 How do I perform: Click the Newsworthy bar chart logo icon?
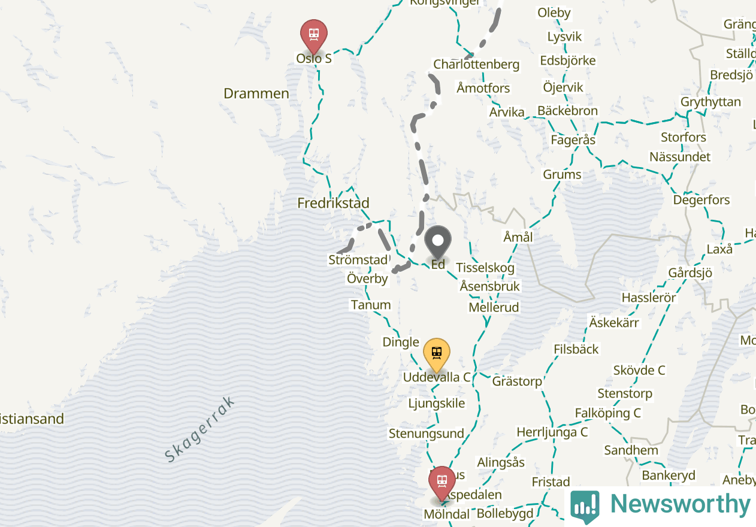click(585, 507)
